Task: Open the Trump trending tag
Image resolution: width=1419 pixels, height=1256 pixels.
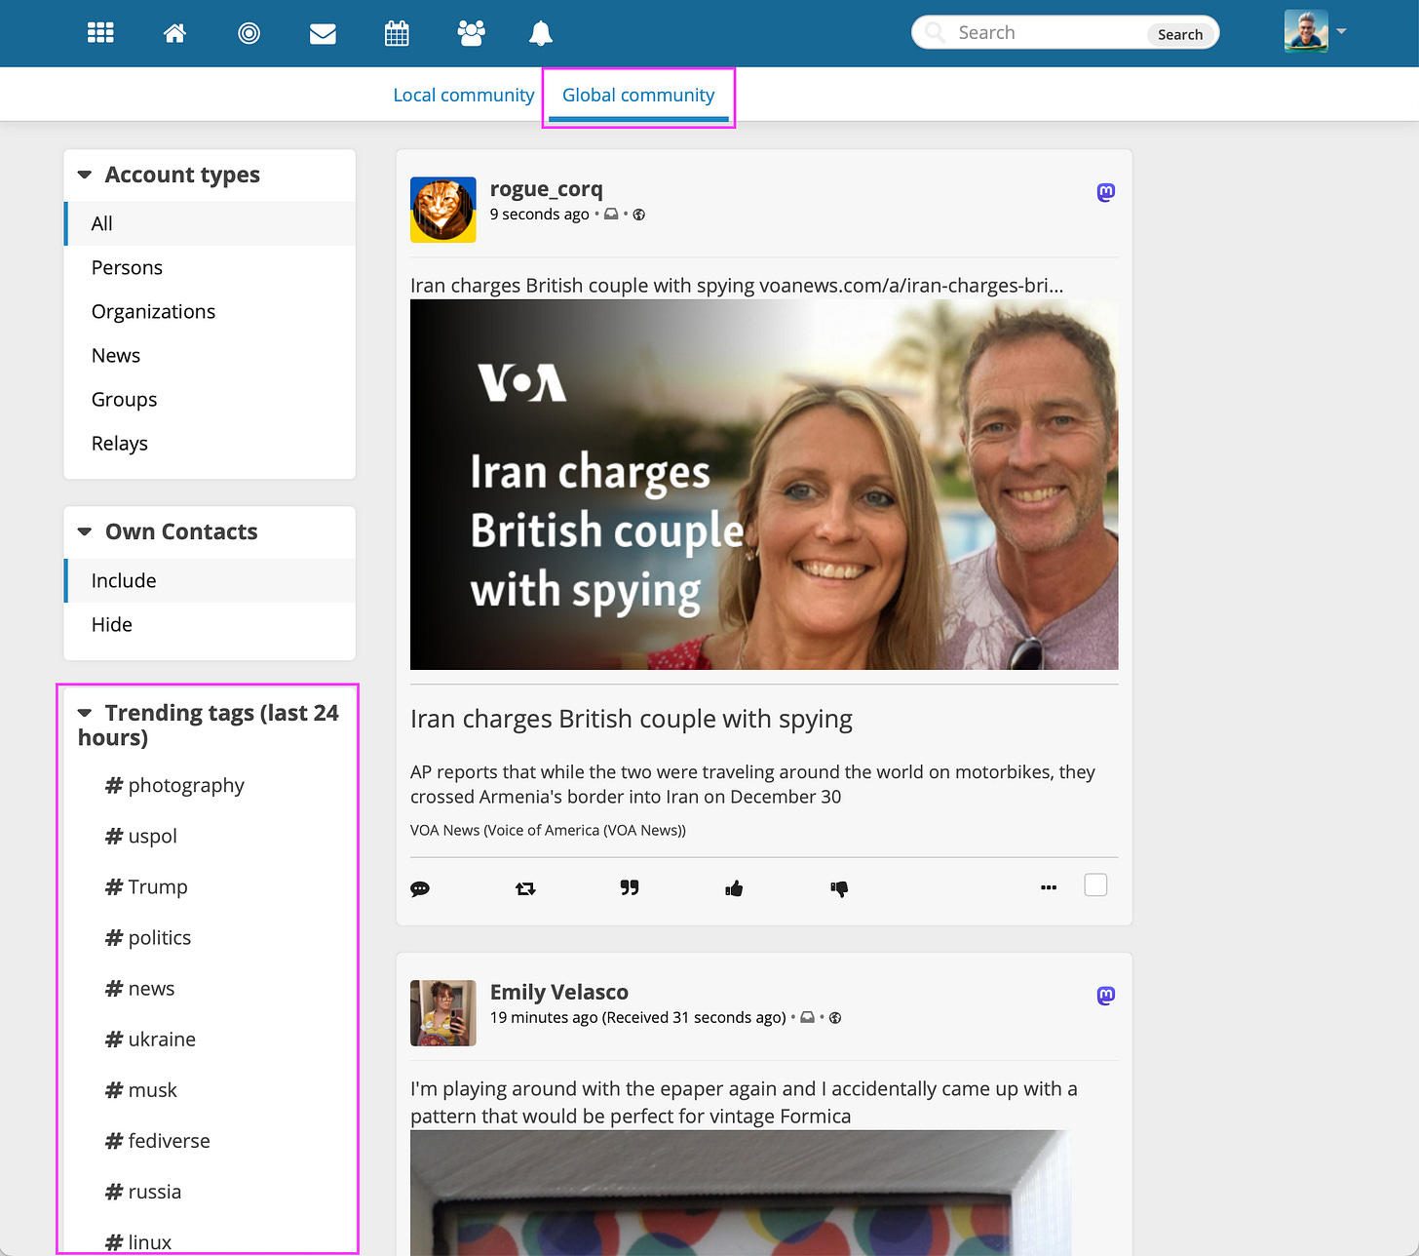Action: 146,886
